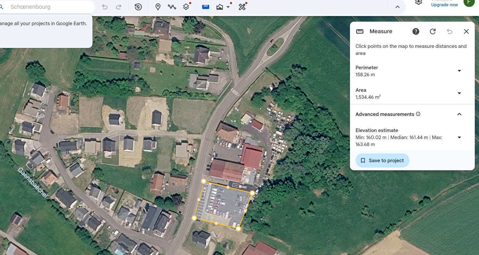Click the Elevation estimate label
Screen dimensions: 479x255
(x=377, y=130)
